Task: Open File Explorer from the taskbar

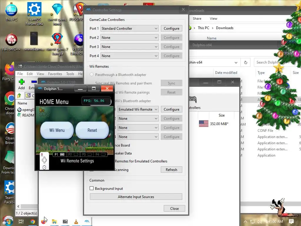Action: point(54,222)
